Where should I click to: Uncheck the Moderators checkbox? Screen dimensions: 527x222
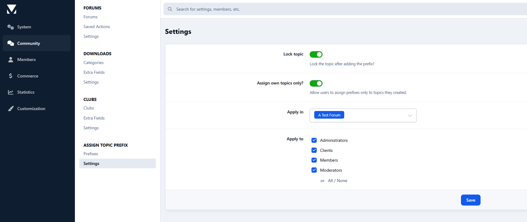(x=314, y=170)
